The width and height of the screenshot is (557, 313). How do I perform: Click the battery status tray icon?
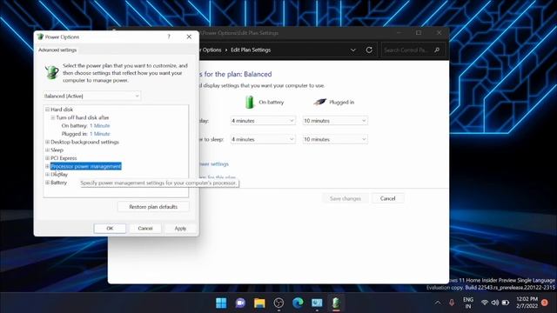click(x=506, y=303)
